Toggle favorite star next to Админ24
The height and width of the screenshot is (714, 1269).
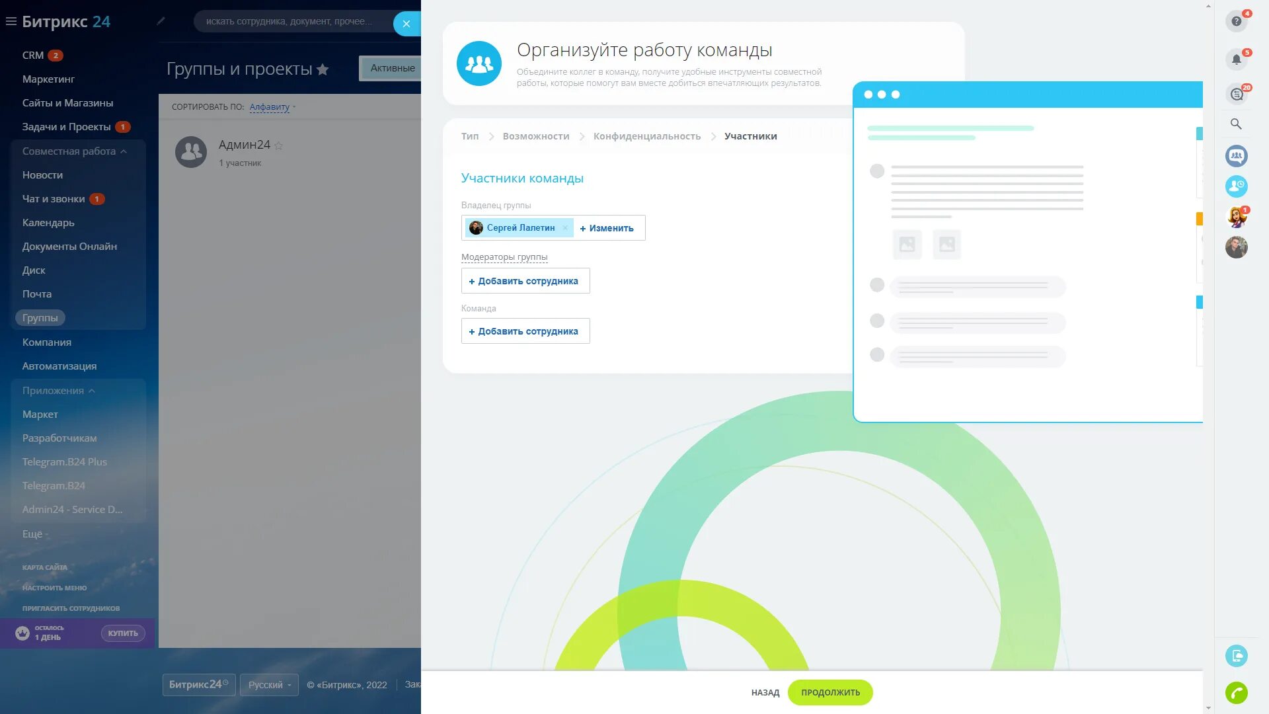click(x=278, y=145)
